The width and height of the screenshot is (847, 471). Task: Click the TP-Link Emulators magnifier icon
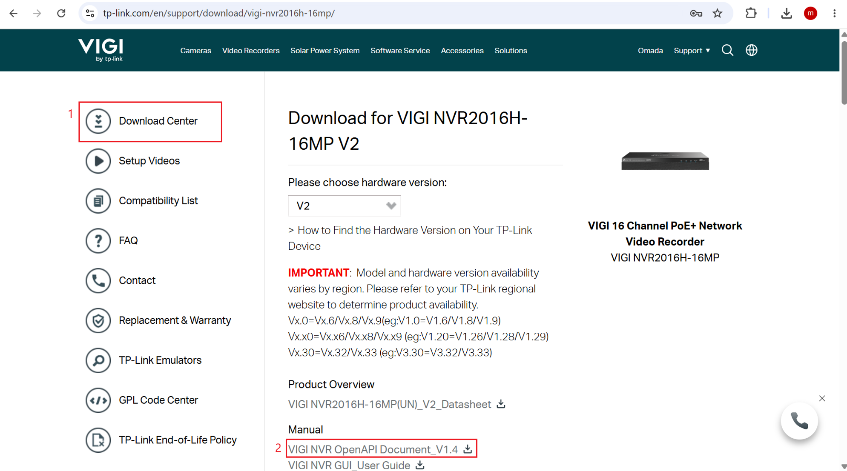point(98,360)
